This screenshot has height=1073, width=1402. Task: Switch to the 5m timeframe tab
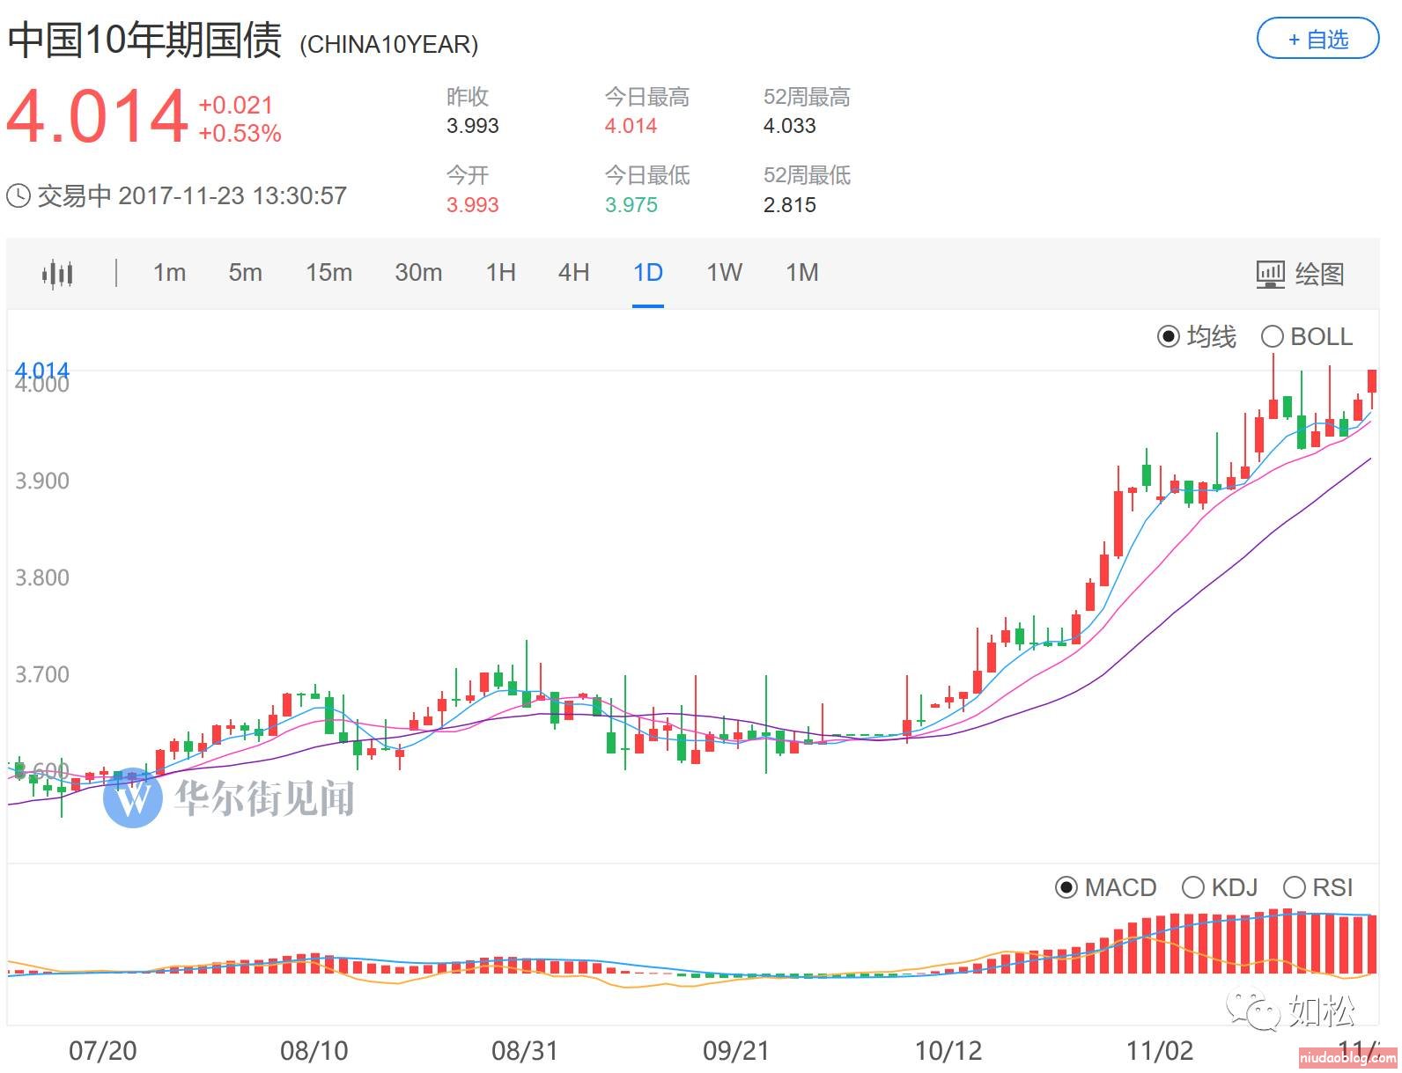pos(245,273)
